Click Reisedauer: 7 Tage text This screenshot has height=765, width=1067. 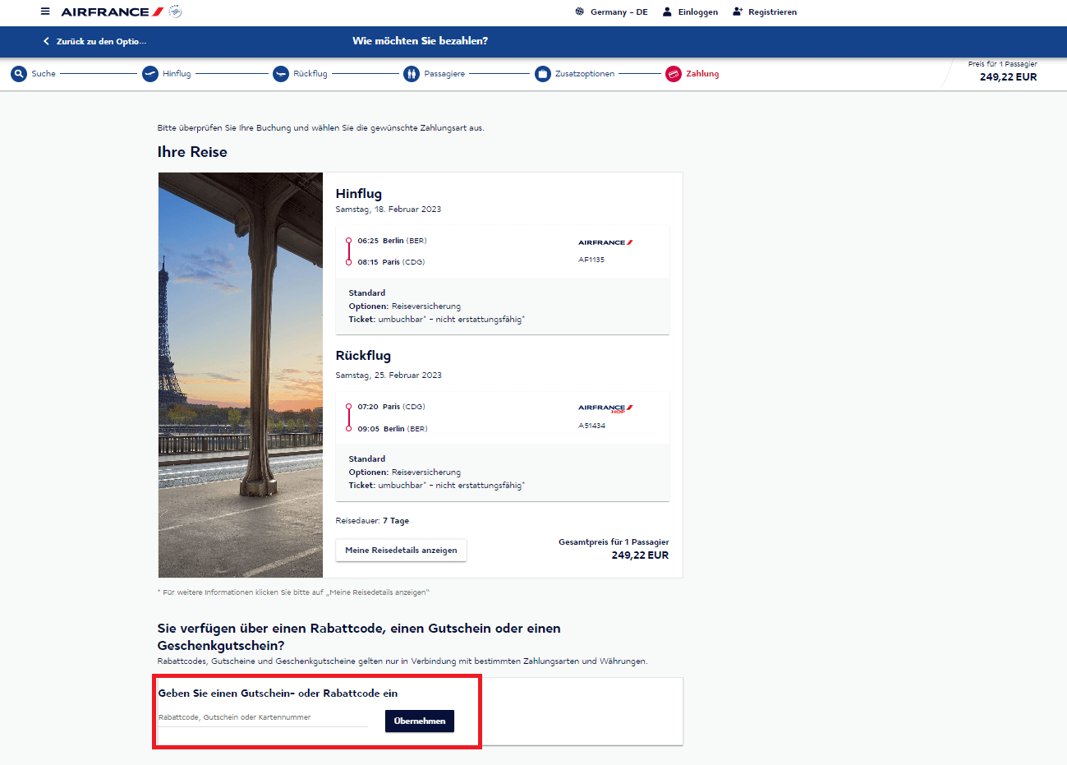(372, 521)
